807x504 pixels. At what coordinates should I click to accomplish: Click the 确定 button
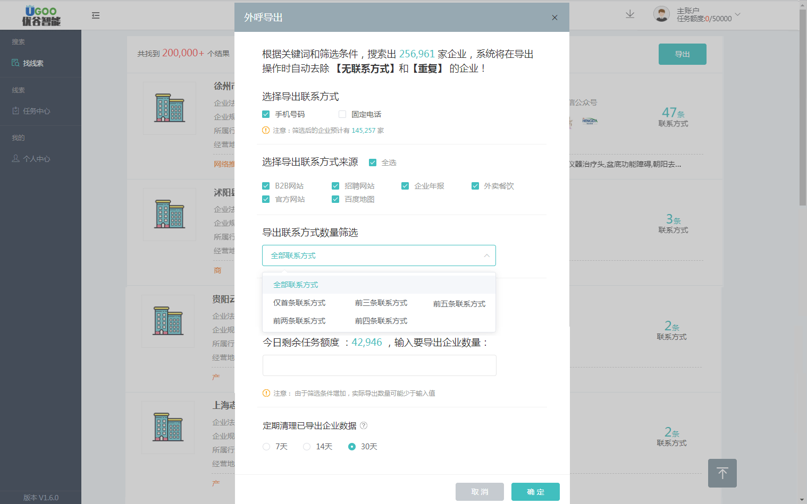pyautogui.click(x=535, y=492)
